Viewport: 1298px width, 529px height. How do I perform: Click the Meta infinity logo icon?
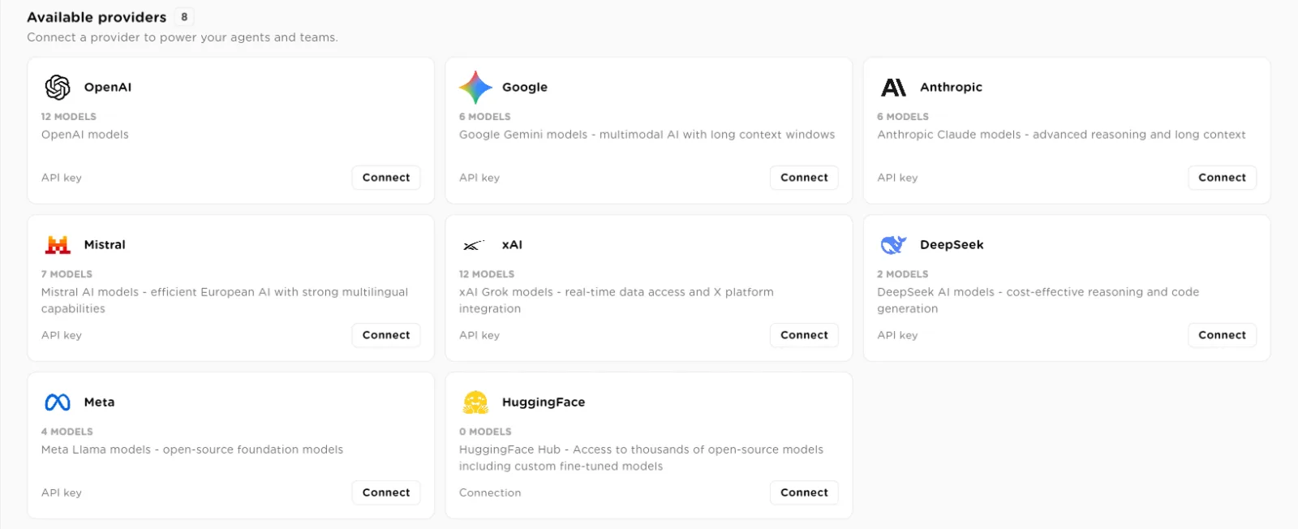pos(58,402)
